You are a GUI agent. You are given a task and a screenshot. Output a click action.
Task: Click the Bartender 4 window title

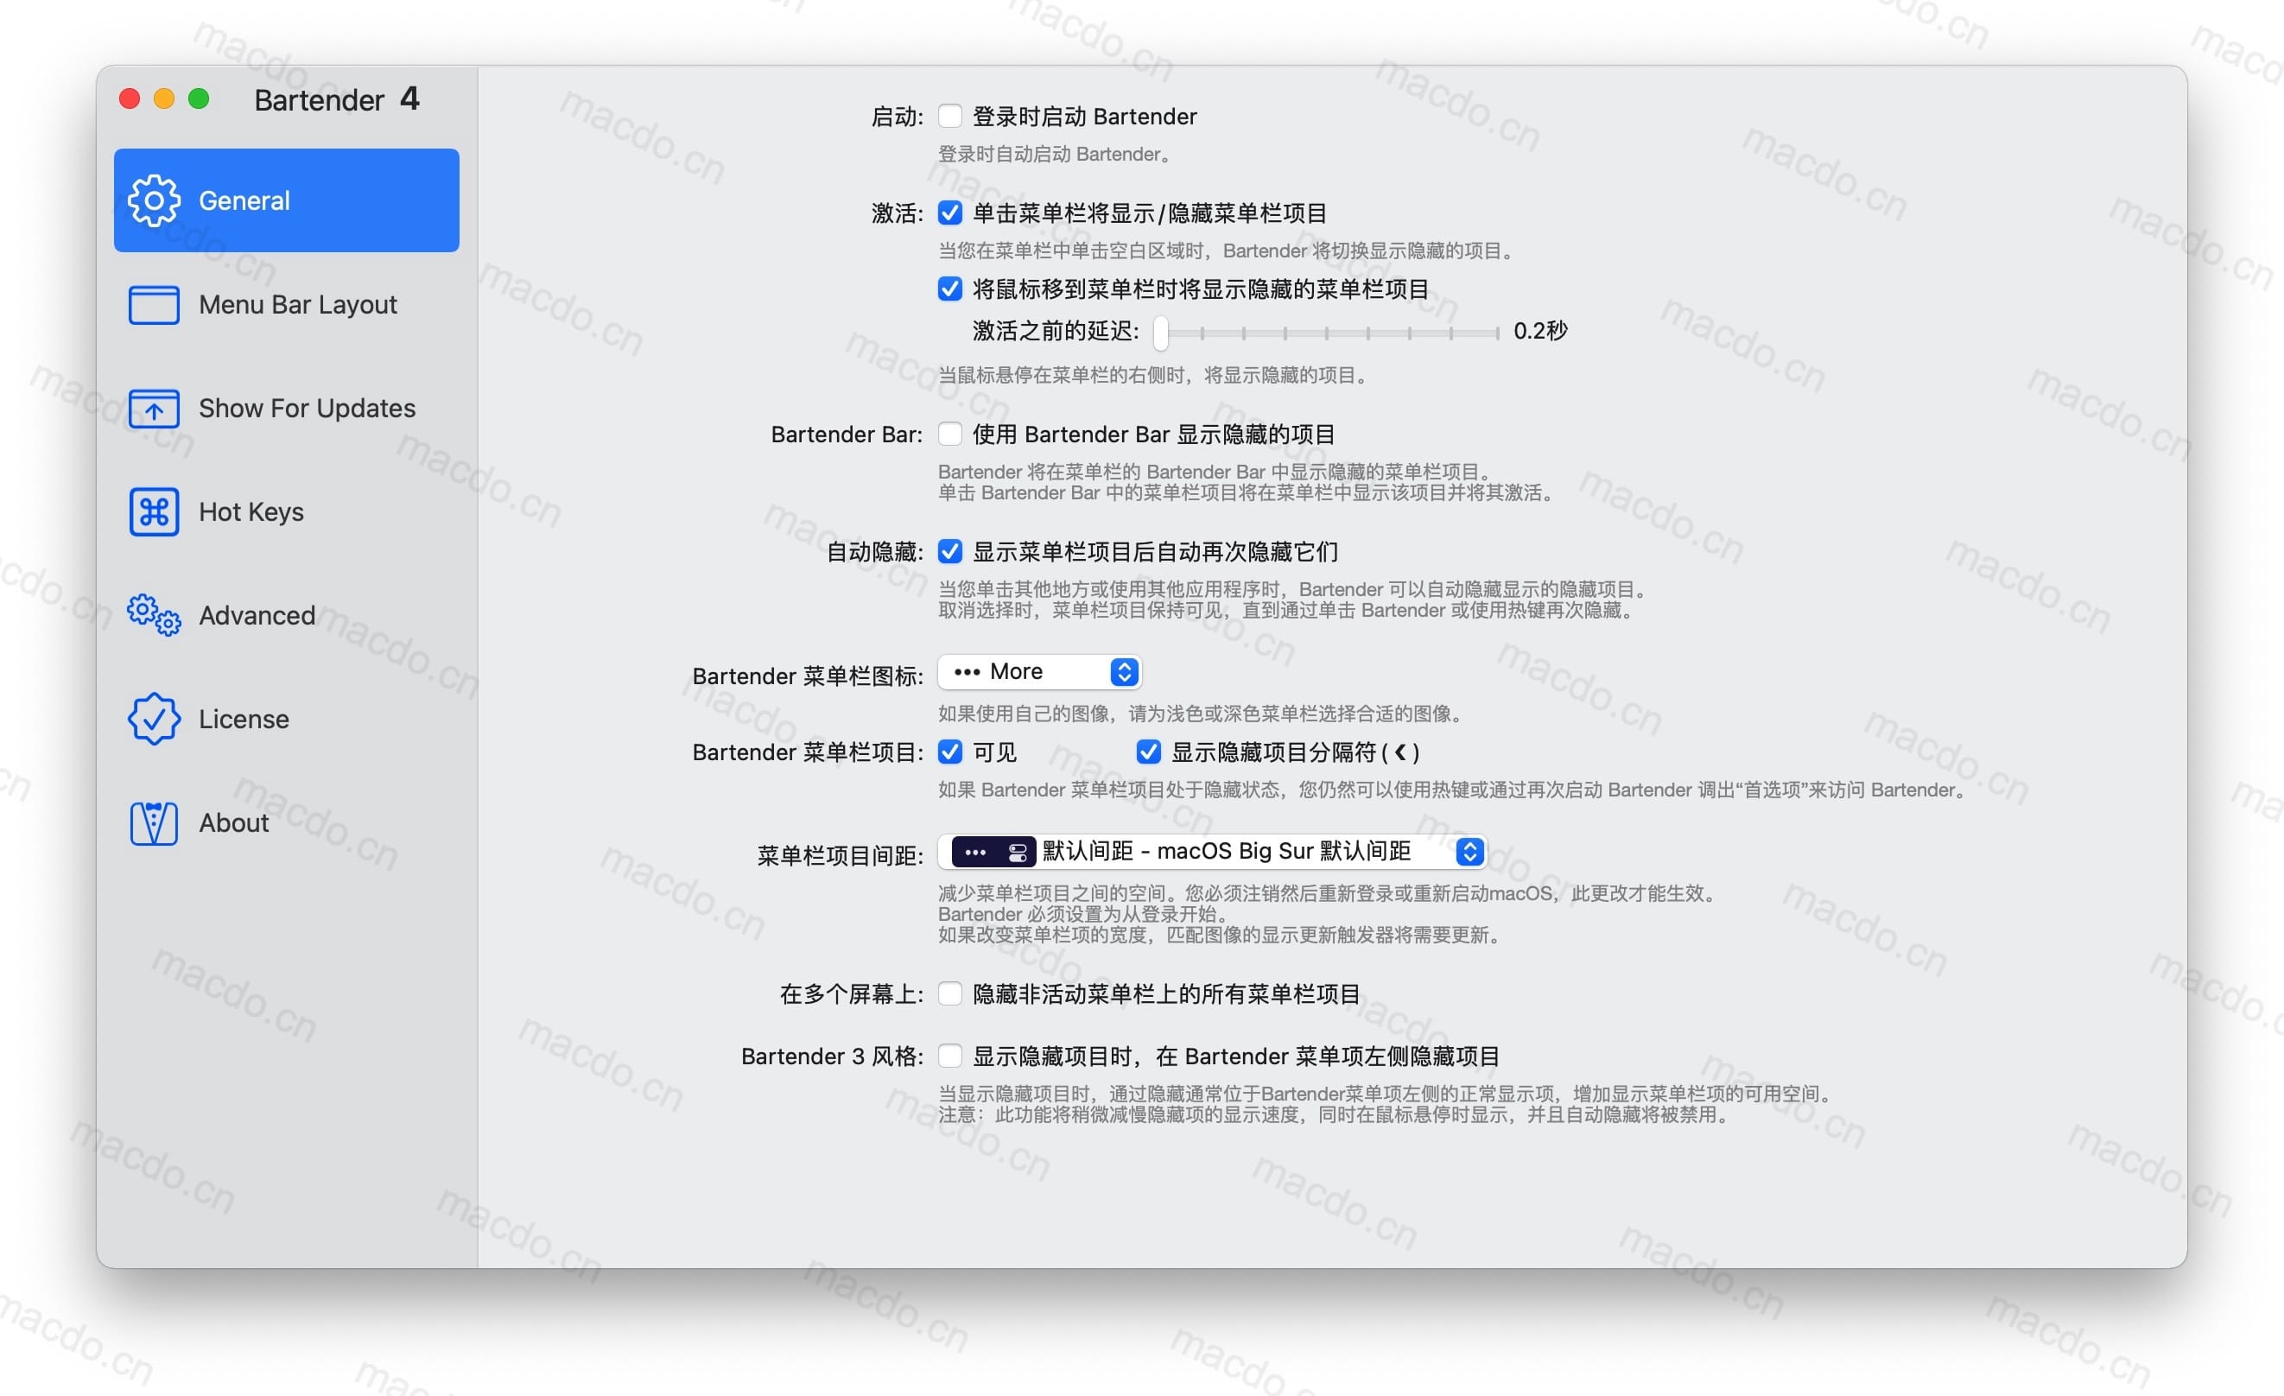click(x=337, y=99)
